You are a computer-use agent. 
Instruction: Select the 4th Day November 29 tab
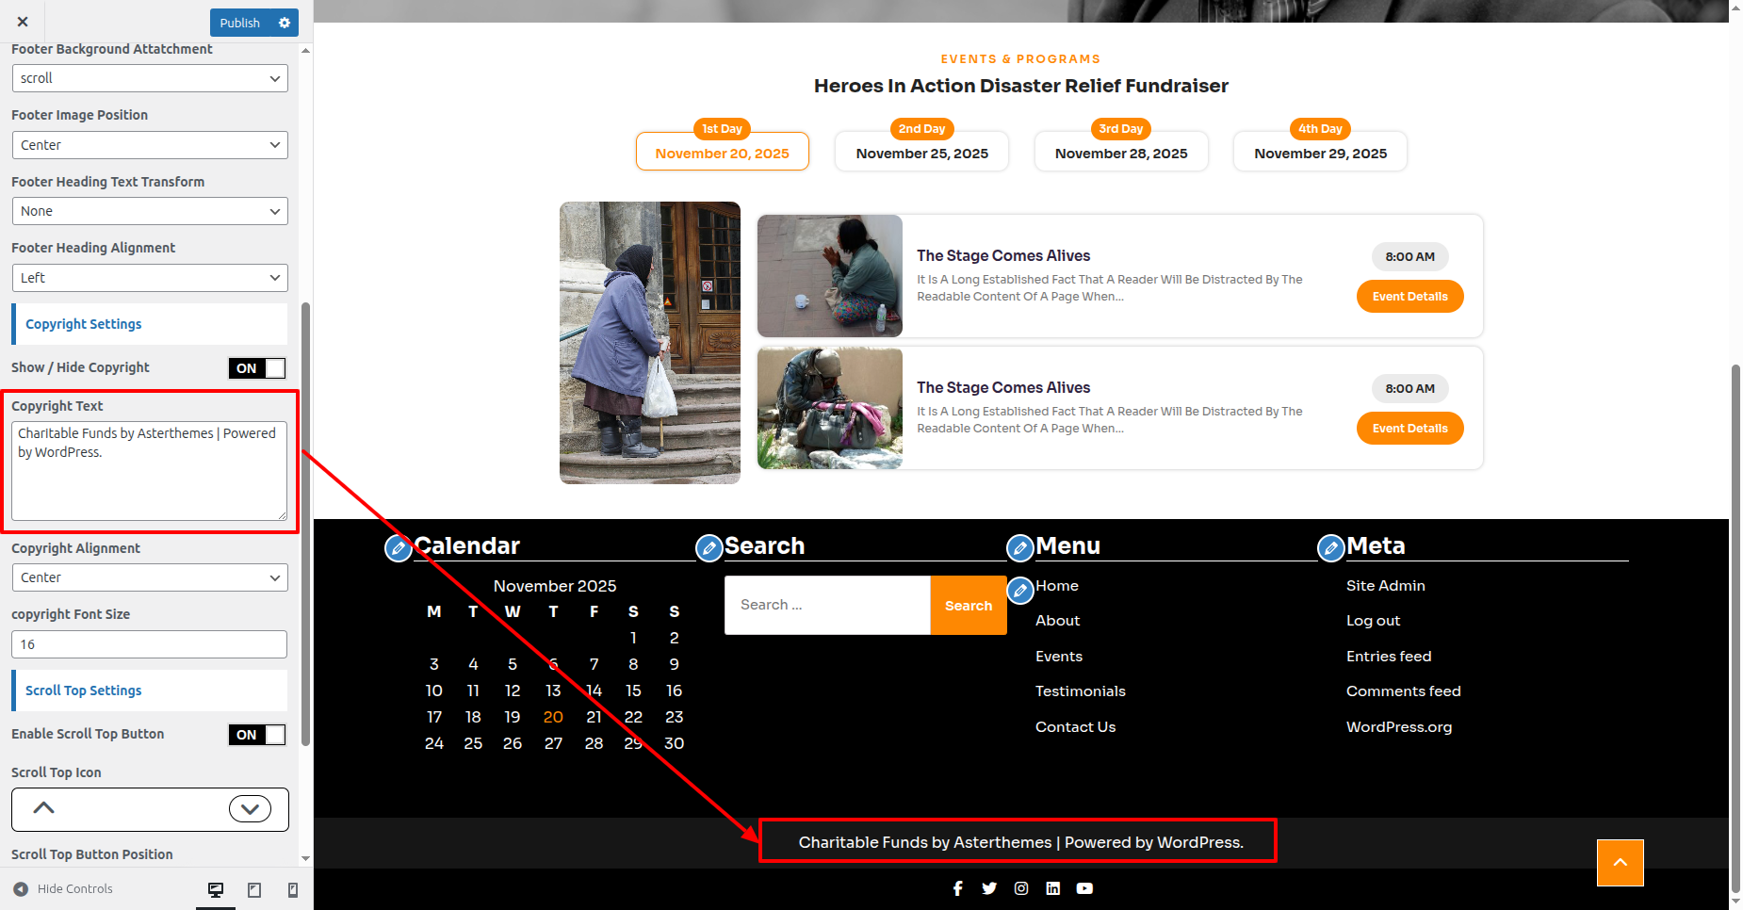click(x=1320, y=152)
